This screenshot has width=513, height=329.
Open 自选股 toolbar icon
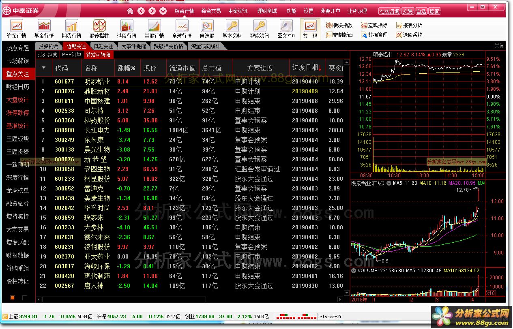(x=207, y=30)
